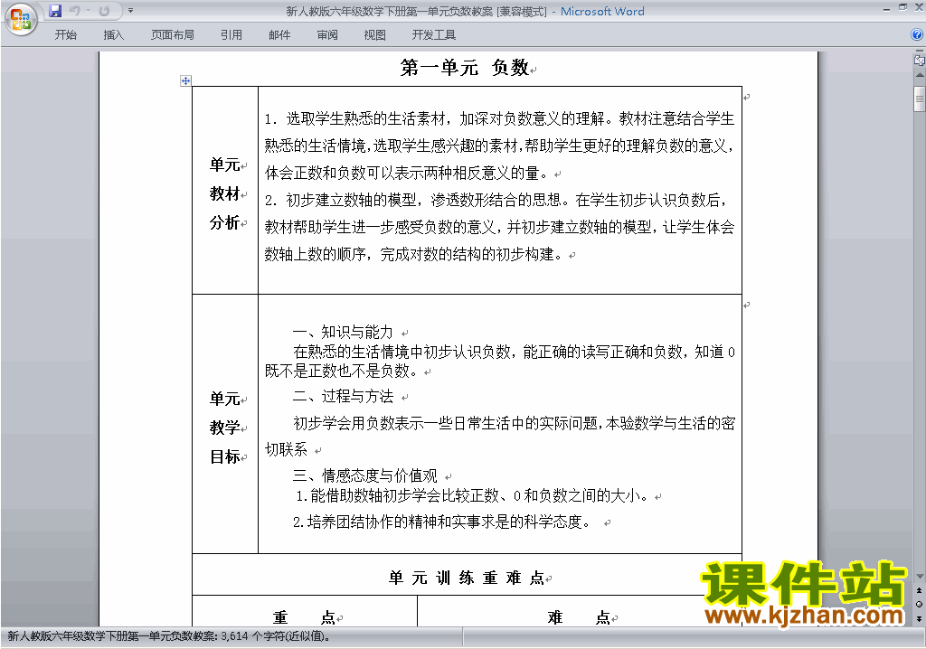Click the vertical scrollbar thumb
Viewport: 926px width, 649px height.
click(920, 98)
